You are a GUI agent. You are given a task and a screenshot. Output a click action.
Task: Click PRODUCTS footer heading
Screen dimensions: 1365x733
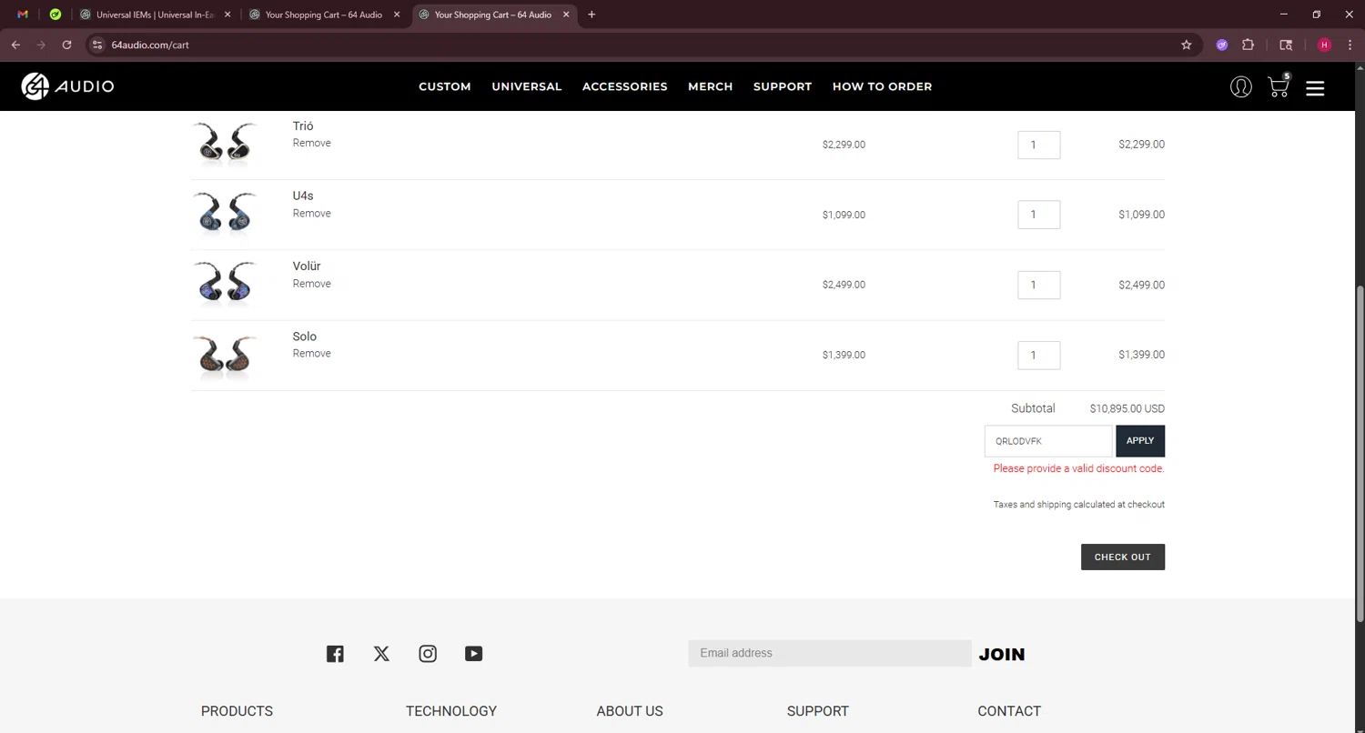pyautogui.click(x=237, y=711)
